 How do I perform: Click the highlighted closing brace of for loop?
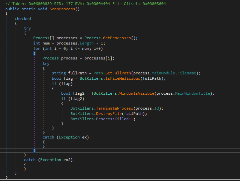pos(35,150)
